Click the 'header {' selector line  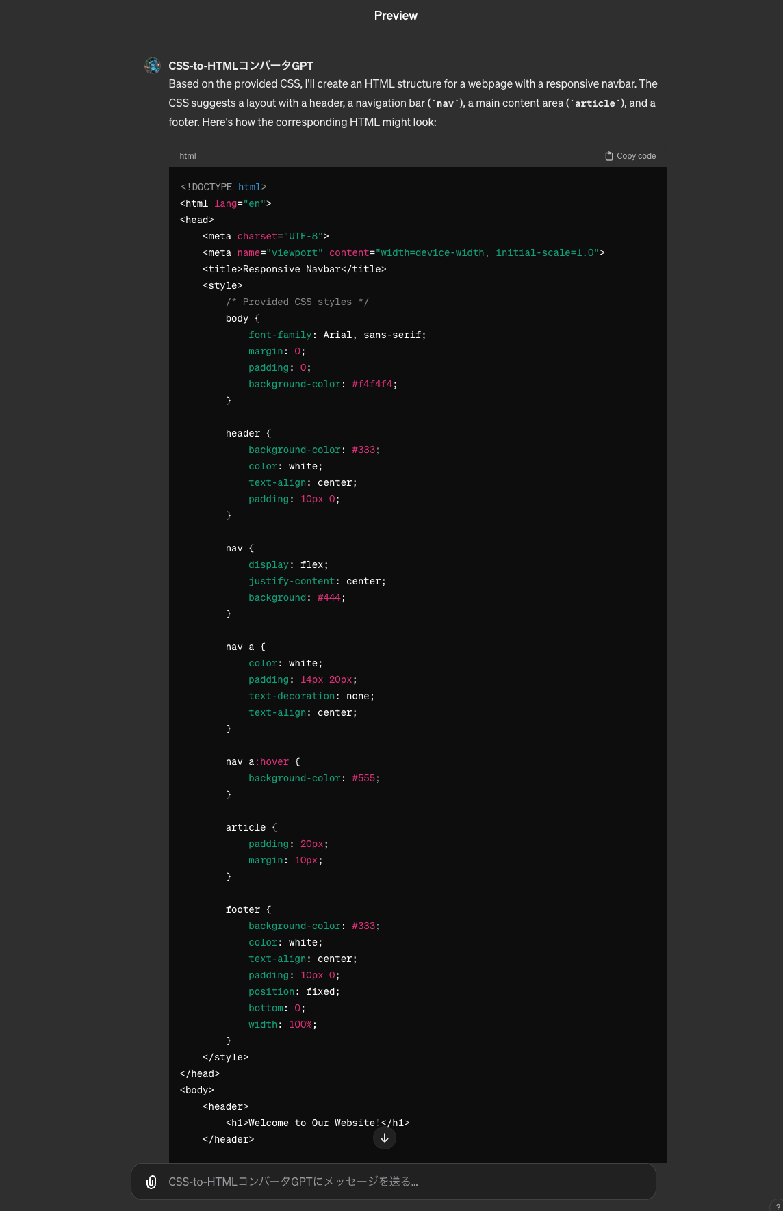(x=248, y=433)
